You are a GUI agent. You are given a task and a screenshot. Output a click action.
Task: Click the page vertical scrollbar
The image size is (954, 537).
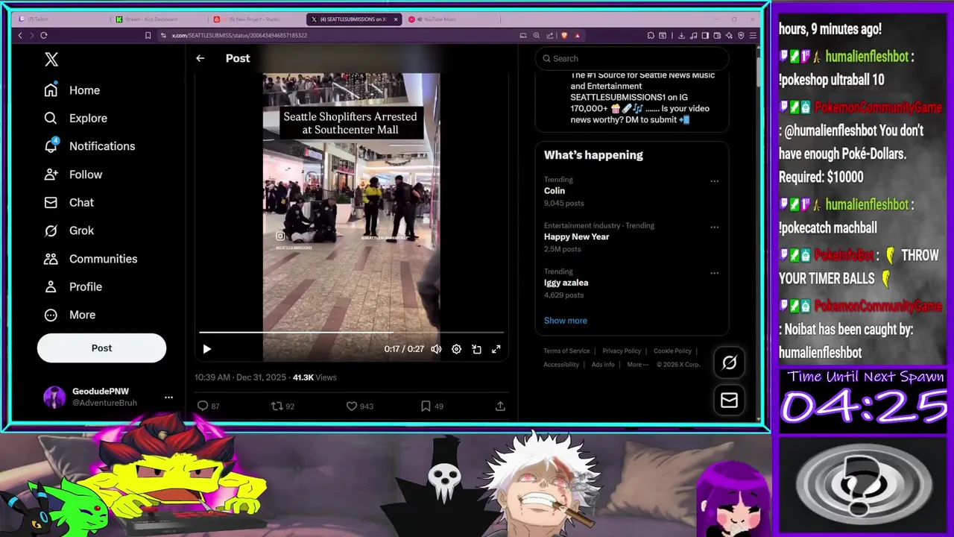pos(759,71)
